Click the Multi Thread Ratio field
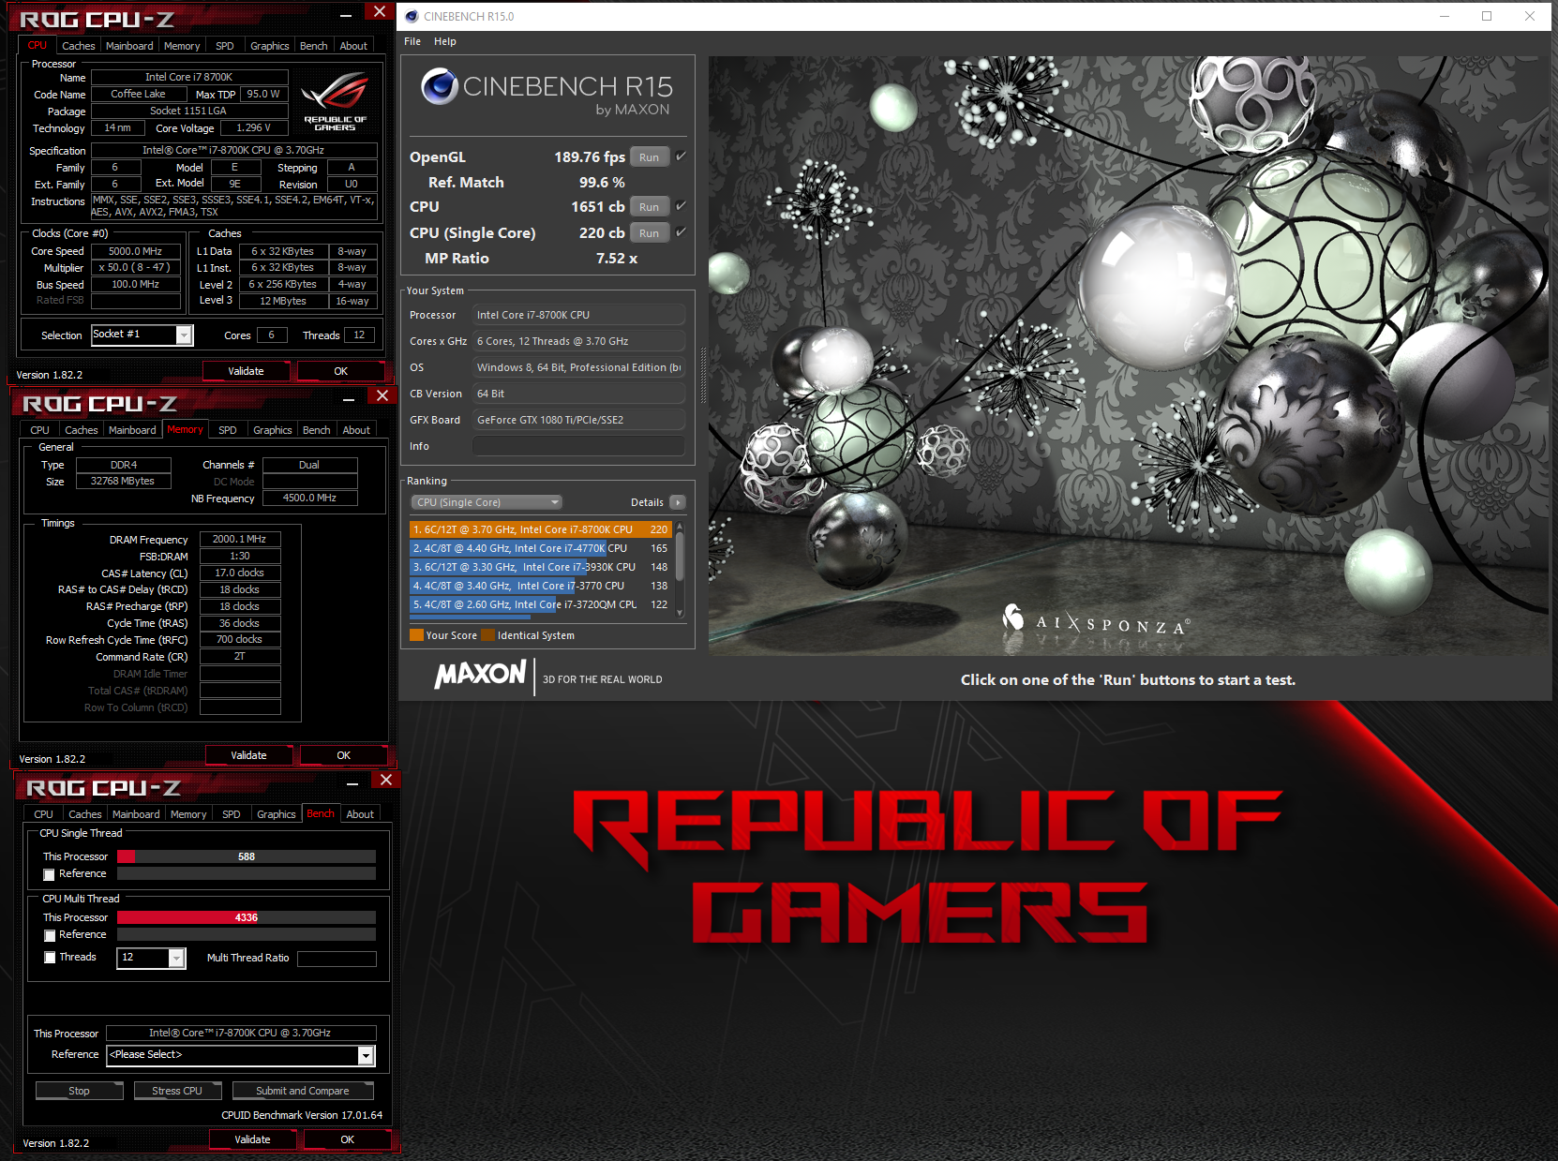Screen dimensions: 1558x1161 click(337, 959)
